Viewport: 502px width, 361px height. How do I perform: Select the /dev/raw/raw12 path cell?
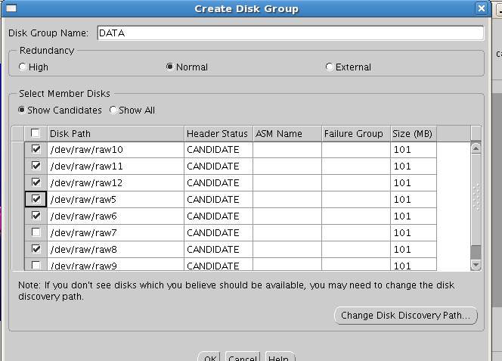click(116, 183)
